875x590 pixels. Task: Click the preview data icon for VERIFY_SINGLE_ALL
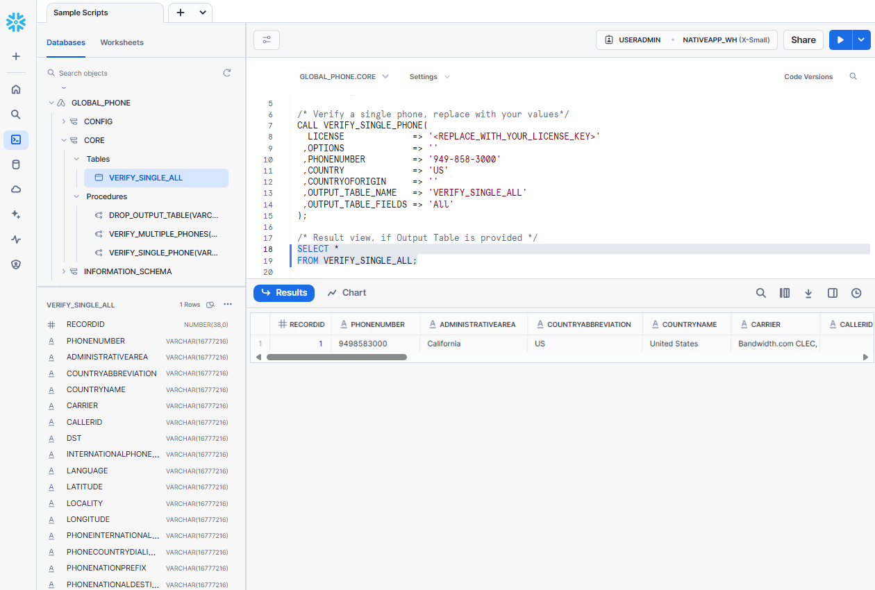pos(210,305)
